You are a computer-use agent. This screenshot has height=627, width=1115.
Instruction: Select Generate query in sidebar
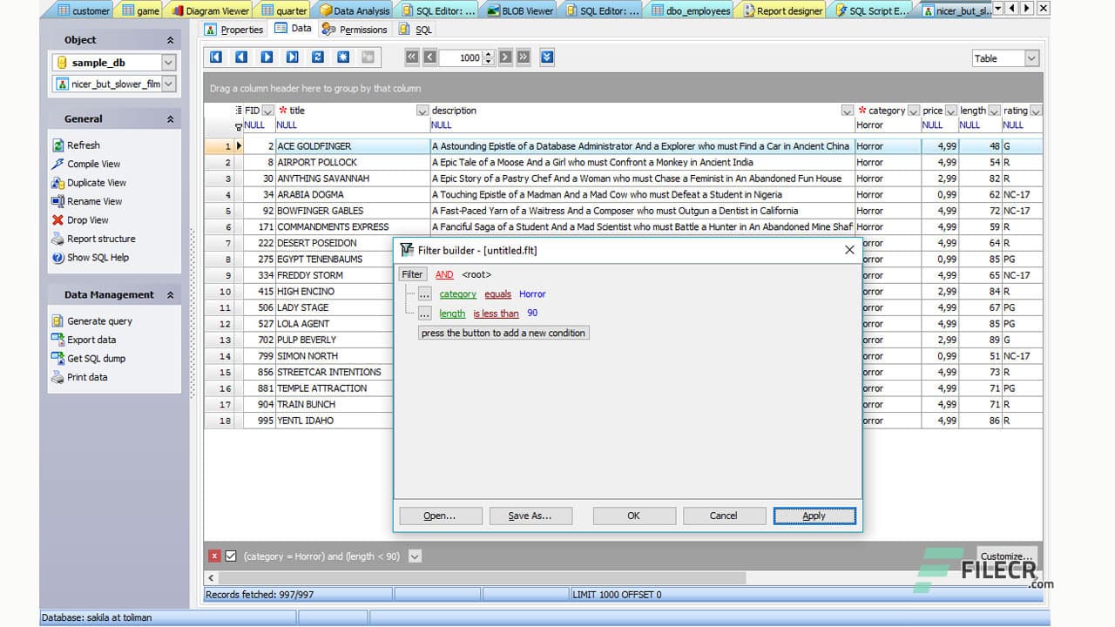[98, 320]
